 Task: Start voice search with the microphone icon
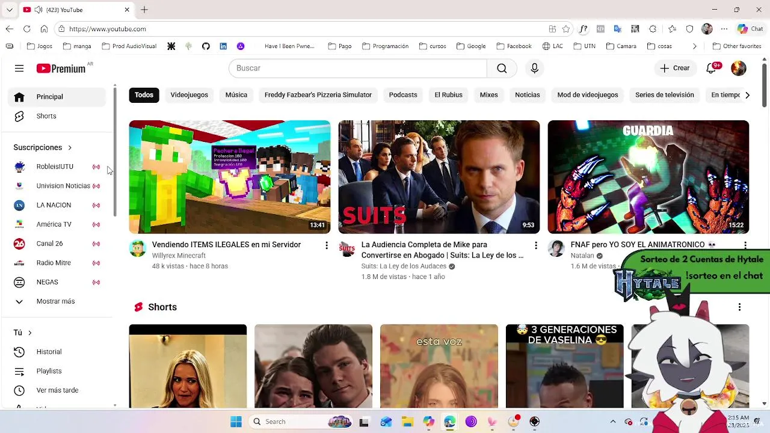pos(534,69)
